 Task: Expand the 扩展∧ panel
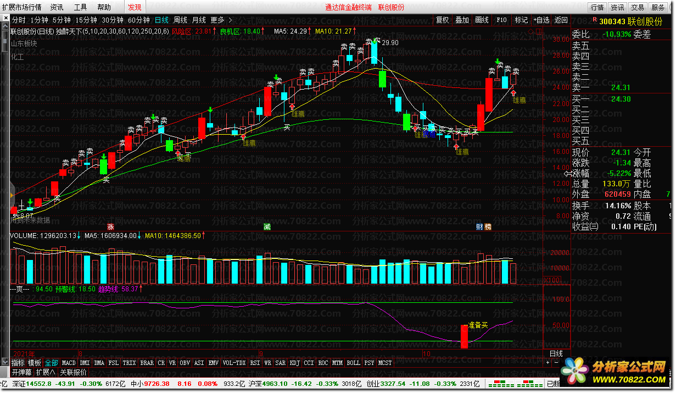(x=46, y=372)
